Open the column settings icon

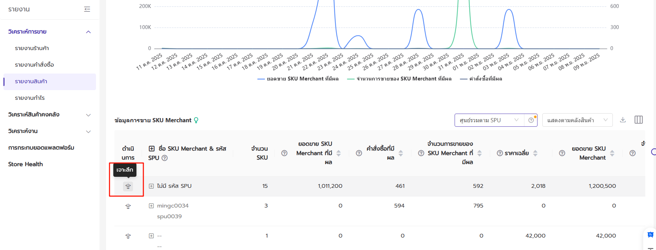(x=638, y=120)
